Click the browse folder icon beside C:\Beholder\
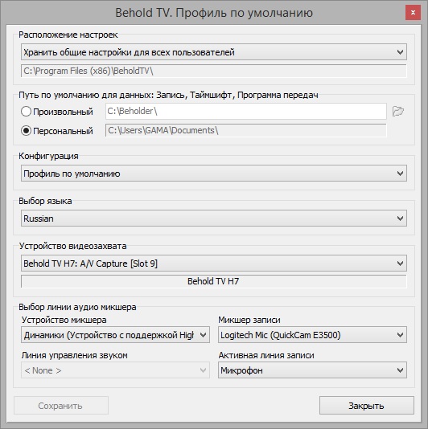 [398, 112]
